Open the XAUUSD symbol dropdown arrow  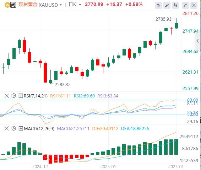pos(61,5)
